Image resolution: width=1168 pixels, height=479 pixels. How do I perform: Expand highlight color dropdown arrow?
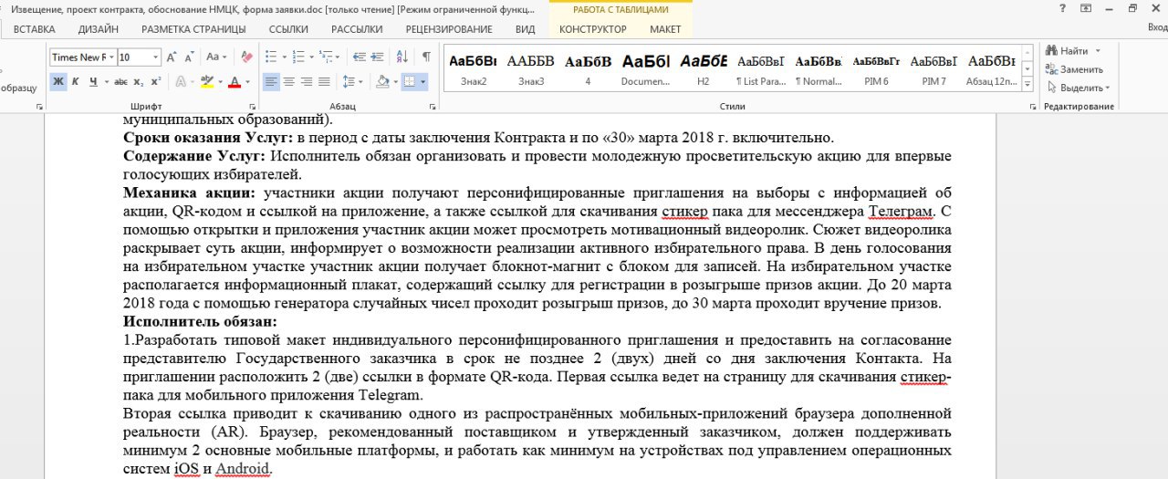click(220, 82)
